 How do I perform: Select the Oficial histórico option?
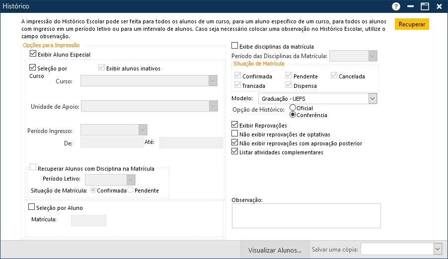pos(293,108)
